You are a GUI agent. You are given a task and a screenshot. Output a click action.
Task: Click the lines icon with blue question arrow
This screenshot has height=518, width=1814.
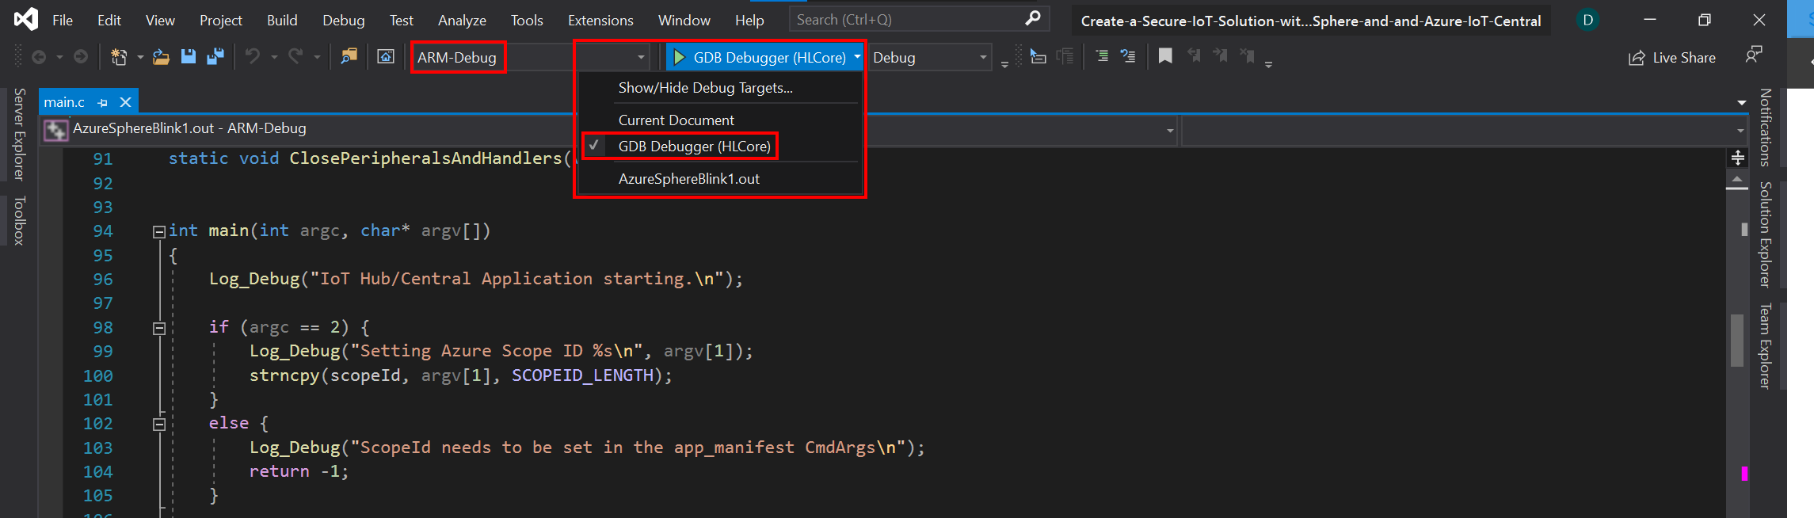click(x=1128, y=56)
